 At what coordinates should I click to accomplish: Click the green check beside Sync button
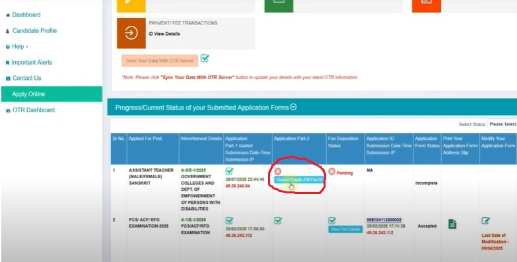coord(205,58)
